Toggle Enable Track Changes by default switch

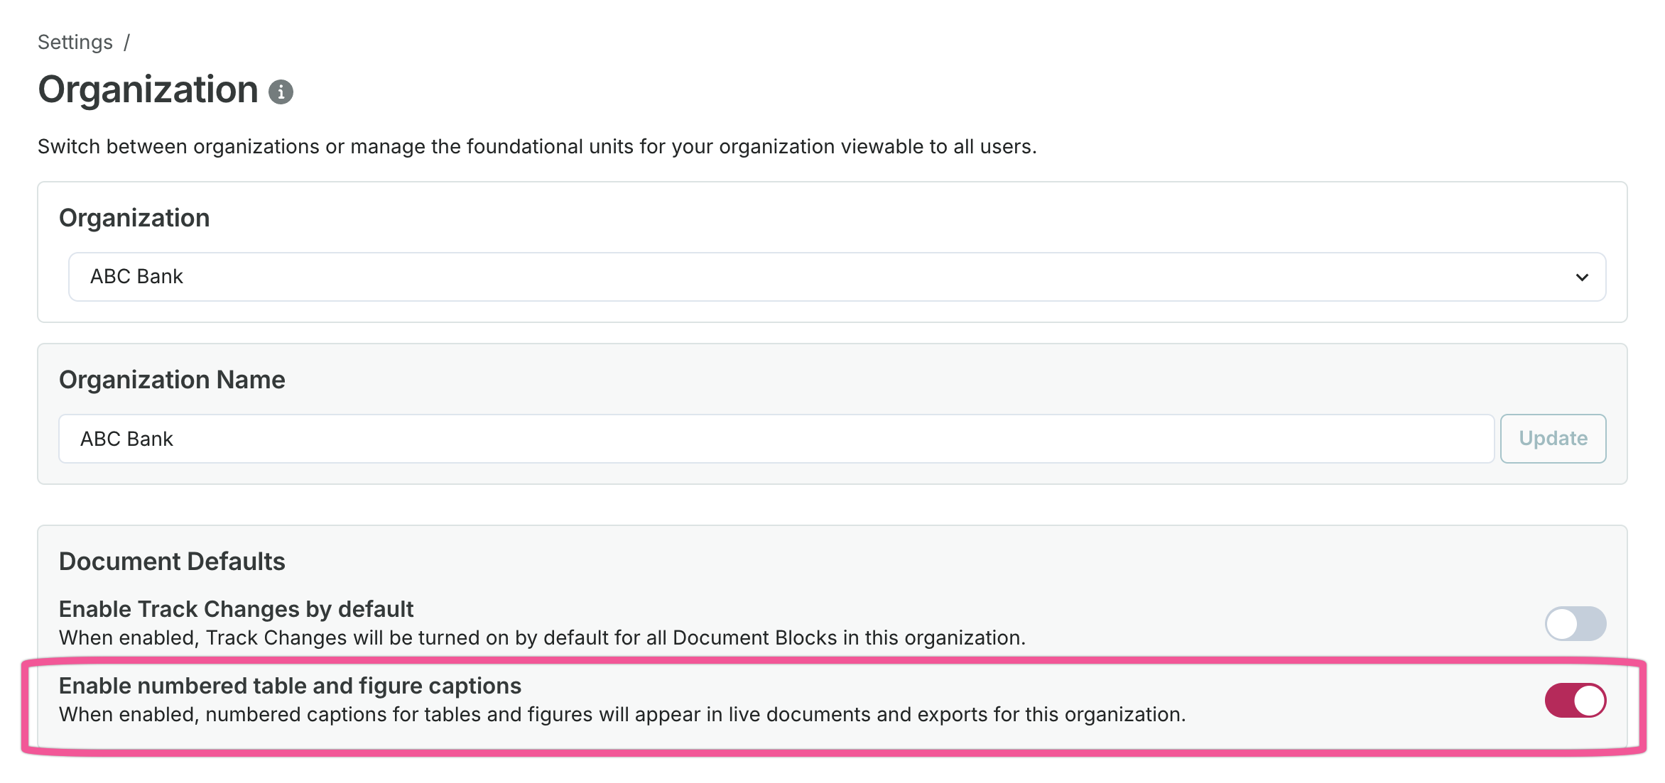(x=1575, y=624)
